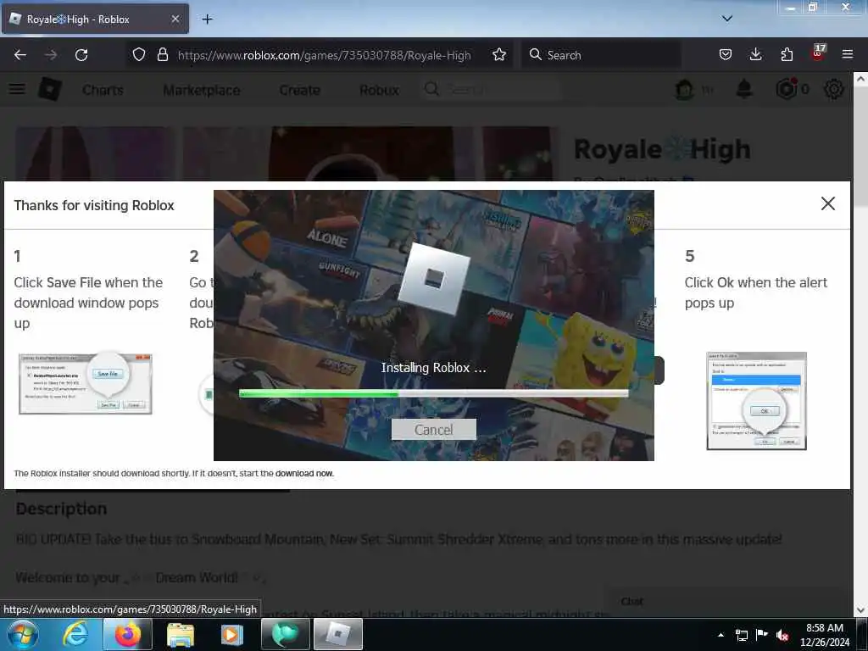Open the Charts menu item
The height and width of the screenshot is (651, 868).
pyautogui.click(x=103, y=90)
